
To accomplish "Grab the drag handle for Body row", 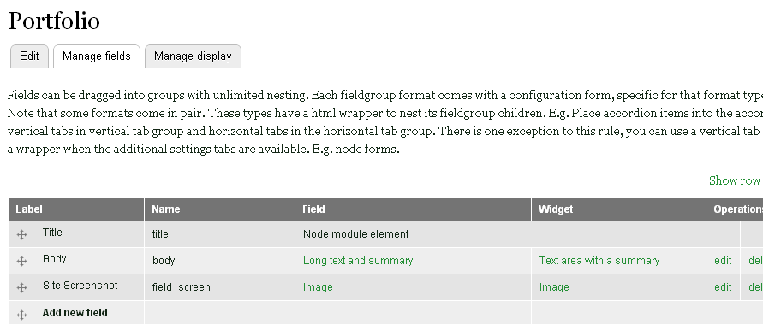I will pos(21,262).
